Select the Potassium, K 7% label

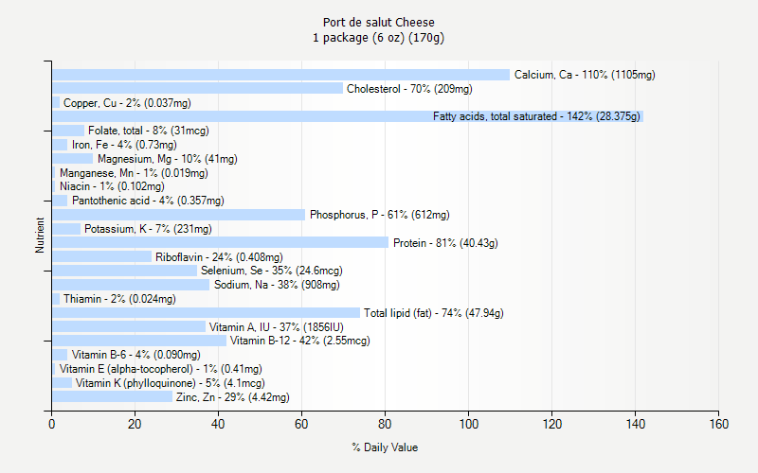point(148,229)
